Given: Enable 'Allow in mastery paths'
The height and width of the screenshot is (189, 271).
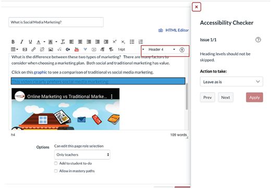Looking at the screenshot, I should 56,171.
